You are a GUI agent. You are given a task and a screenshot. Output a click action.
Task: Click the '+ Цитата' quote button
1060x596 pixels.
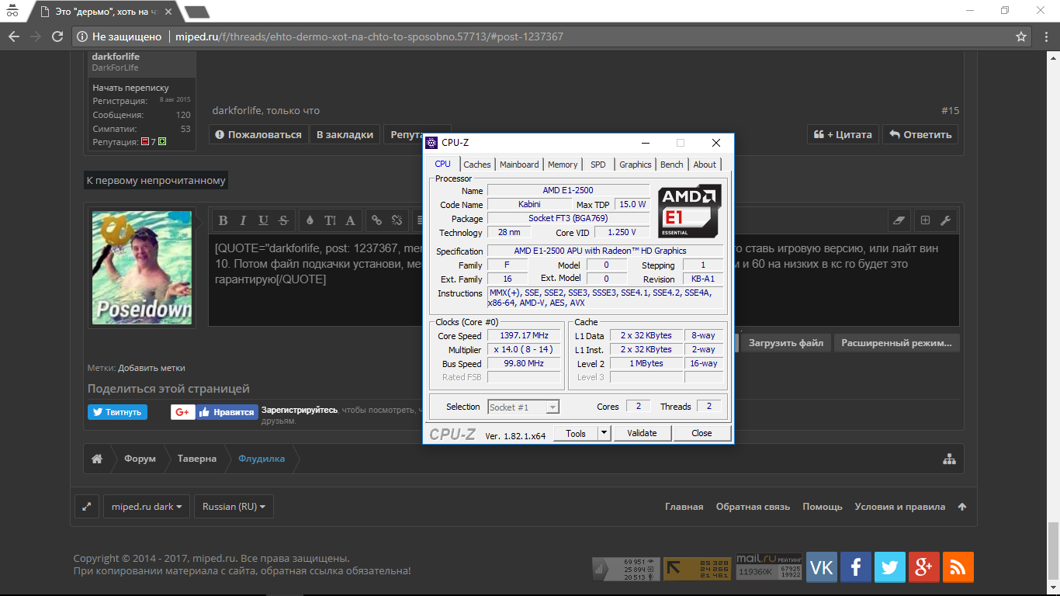(843, 134)
